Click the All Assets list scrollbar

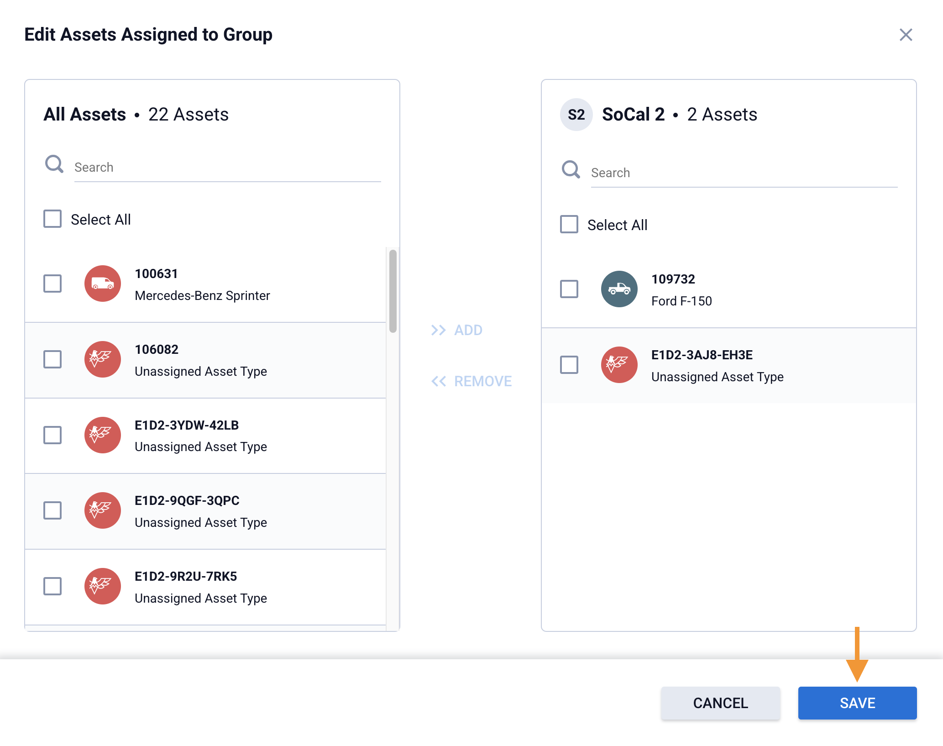click(393, 291)
